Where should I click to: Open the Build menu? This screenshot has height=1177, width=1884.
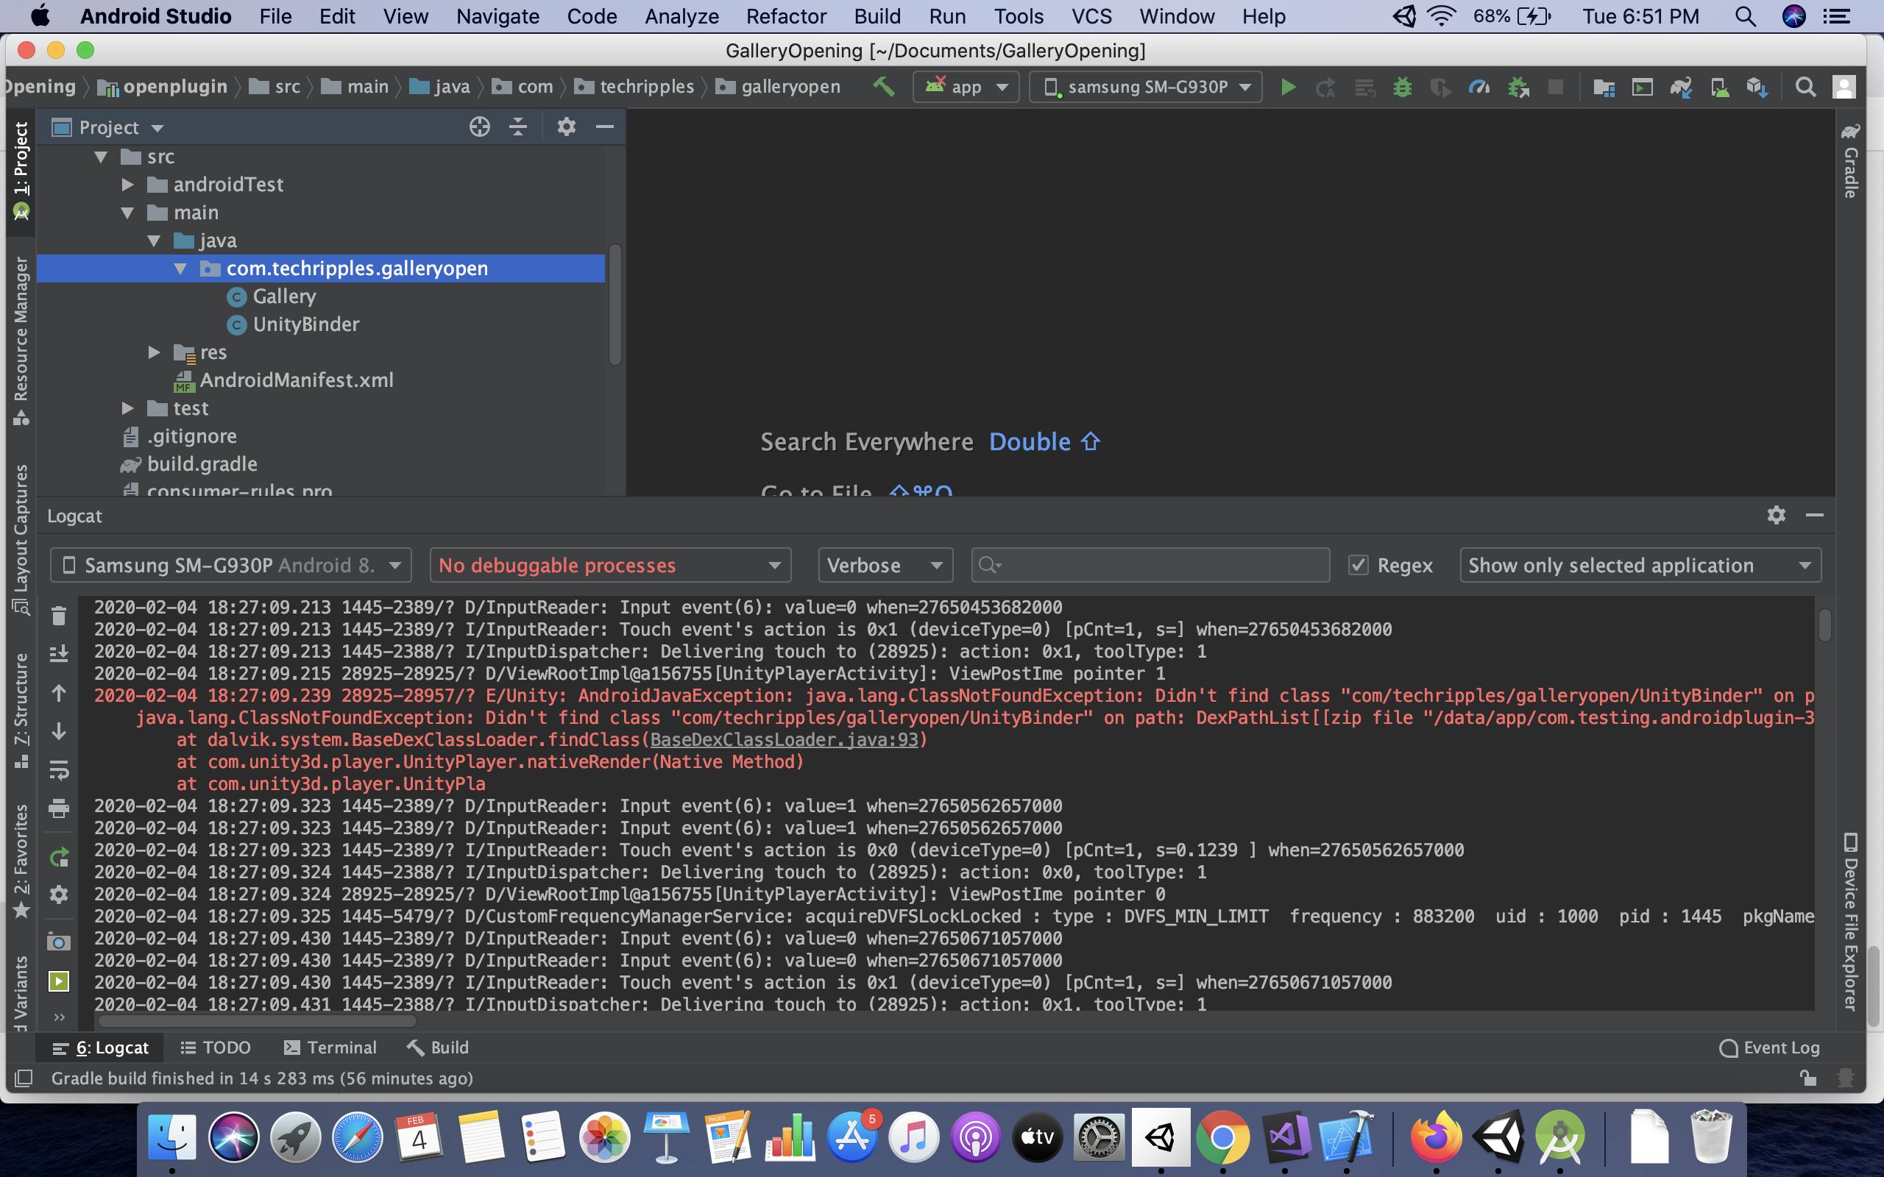coord(877,16)
